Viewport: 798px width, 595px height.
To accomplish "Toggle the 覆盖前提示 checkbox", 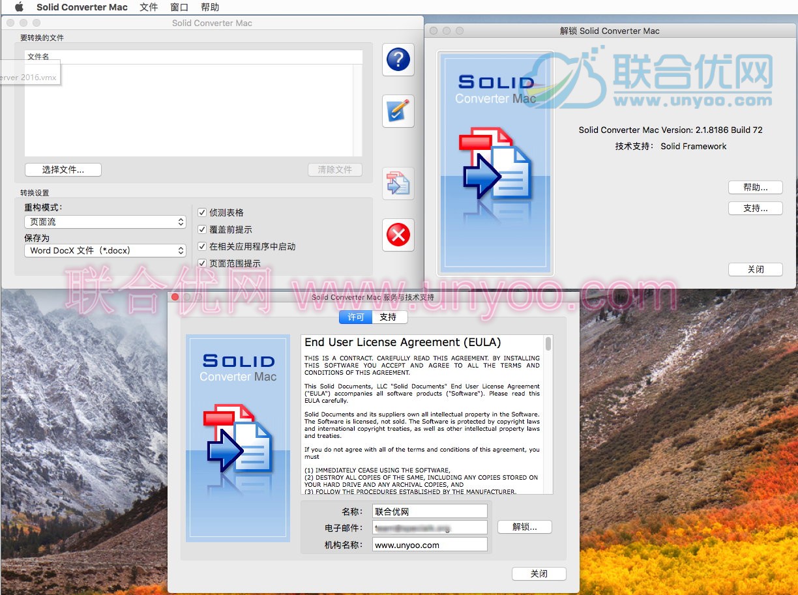I will 202,229.
